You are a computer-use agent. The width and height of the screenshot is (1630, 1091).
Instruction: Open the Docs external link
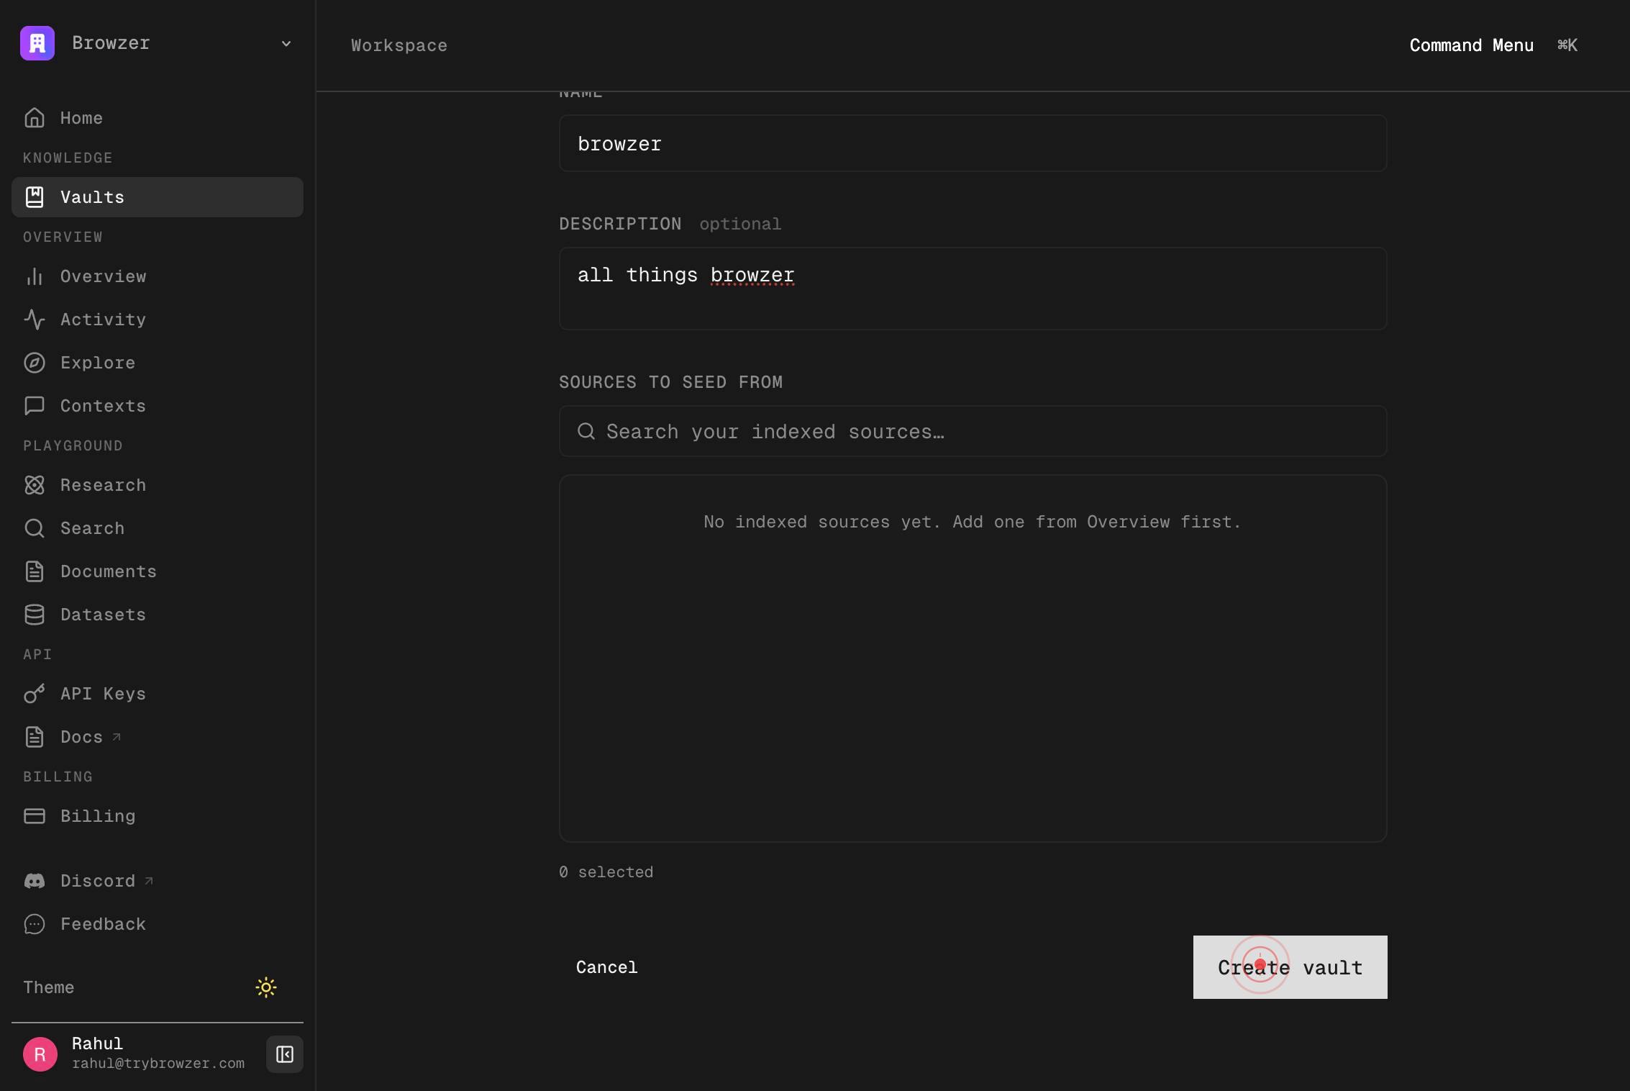[158, 737]
